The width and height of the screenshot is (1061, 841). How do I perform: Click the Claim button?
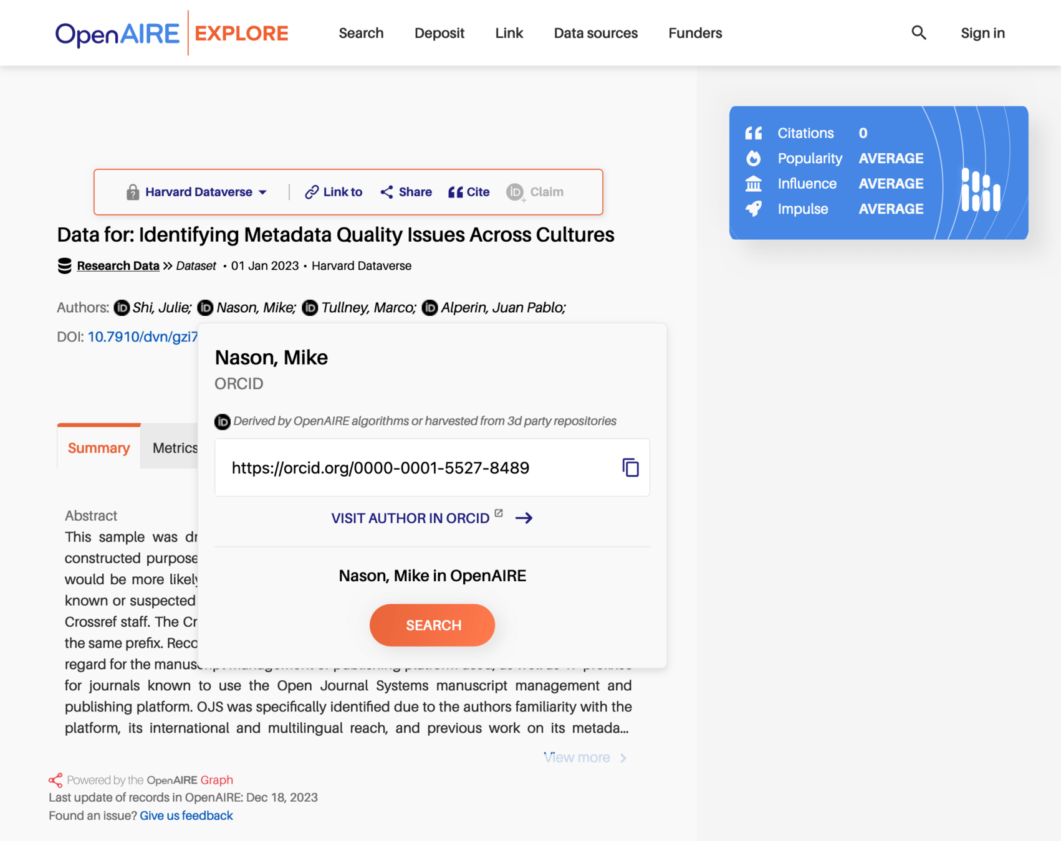(x=535, y=192)
